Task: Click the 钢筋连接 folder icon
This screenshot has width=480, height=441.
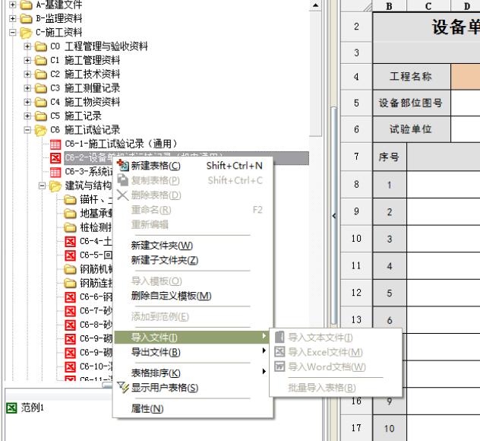Action: (70, 283)
